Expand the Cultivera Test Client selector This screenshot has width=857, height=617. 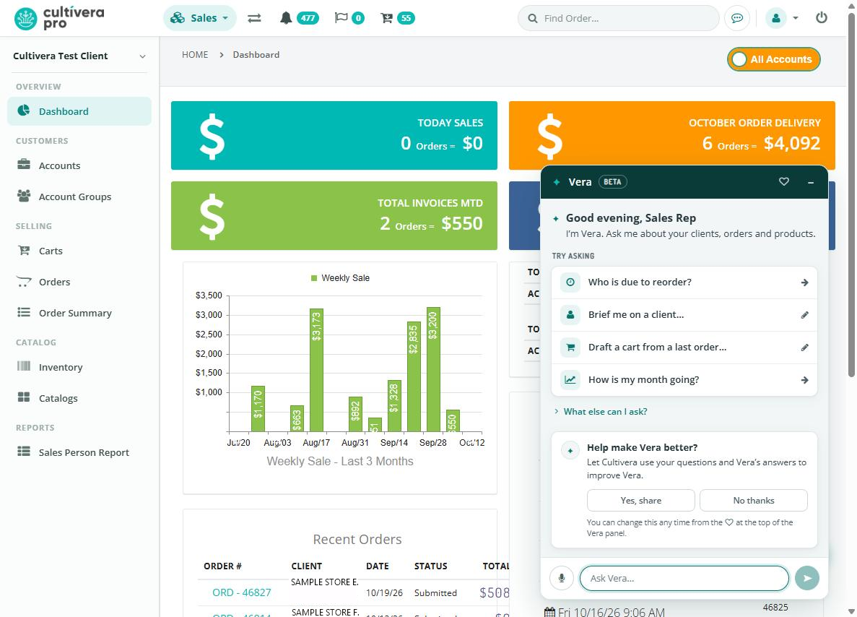coord(79,56)
